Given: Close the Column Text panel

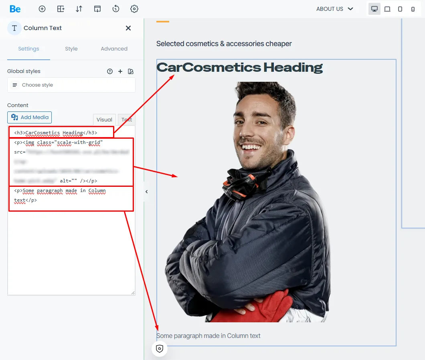Looking at the screenshot, I should 128,28.
